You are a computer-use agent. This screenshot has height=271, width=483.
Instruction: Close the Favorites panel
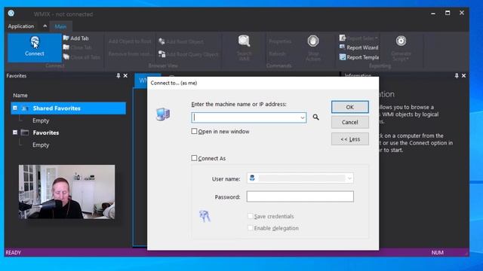click(125, 75)
